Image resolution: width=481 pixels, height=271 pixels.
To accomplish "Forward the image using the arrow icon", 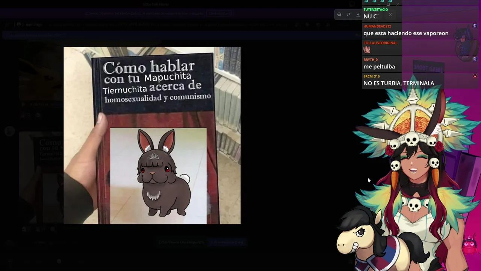I will point(349,15).
